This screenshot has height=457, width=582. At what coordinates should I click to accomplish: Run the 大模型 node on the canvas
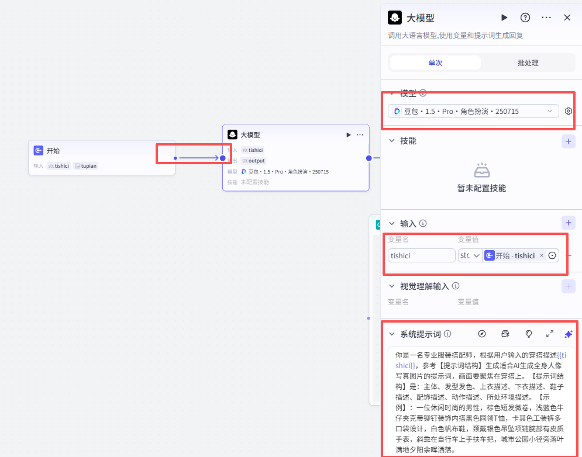348,134
